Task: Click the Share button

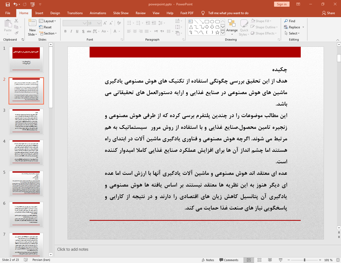Action: click(x=328, y=13)
